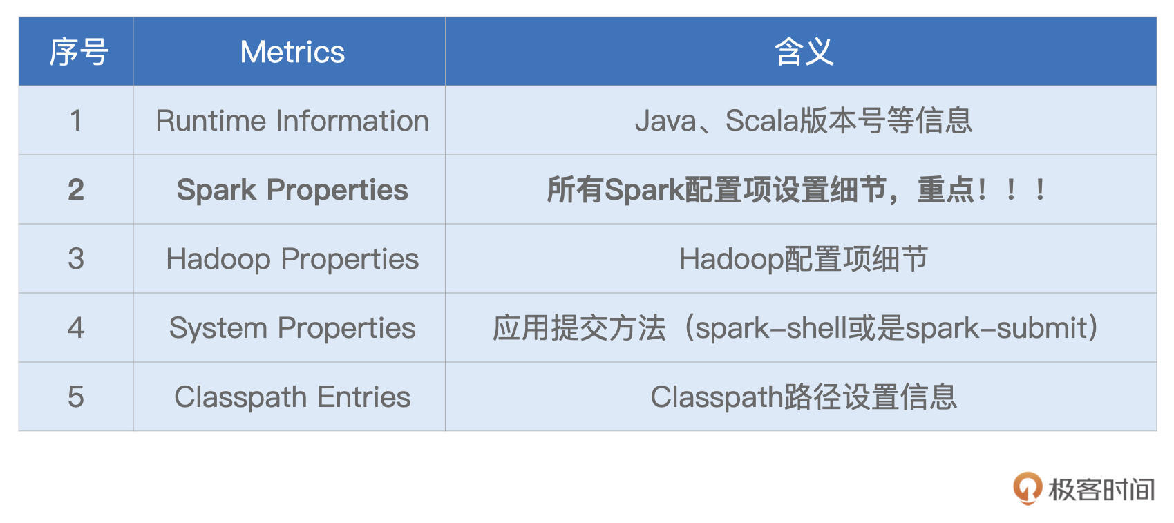Select row number 4 cell
1174x523 pixels.
click(76, 328)
